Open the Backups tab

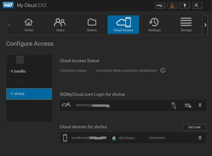[x=155, y=25]
